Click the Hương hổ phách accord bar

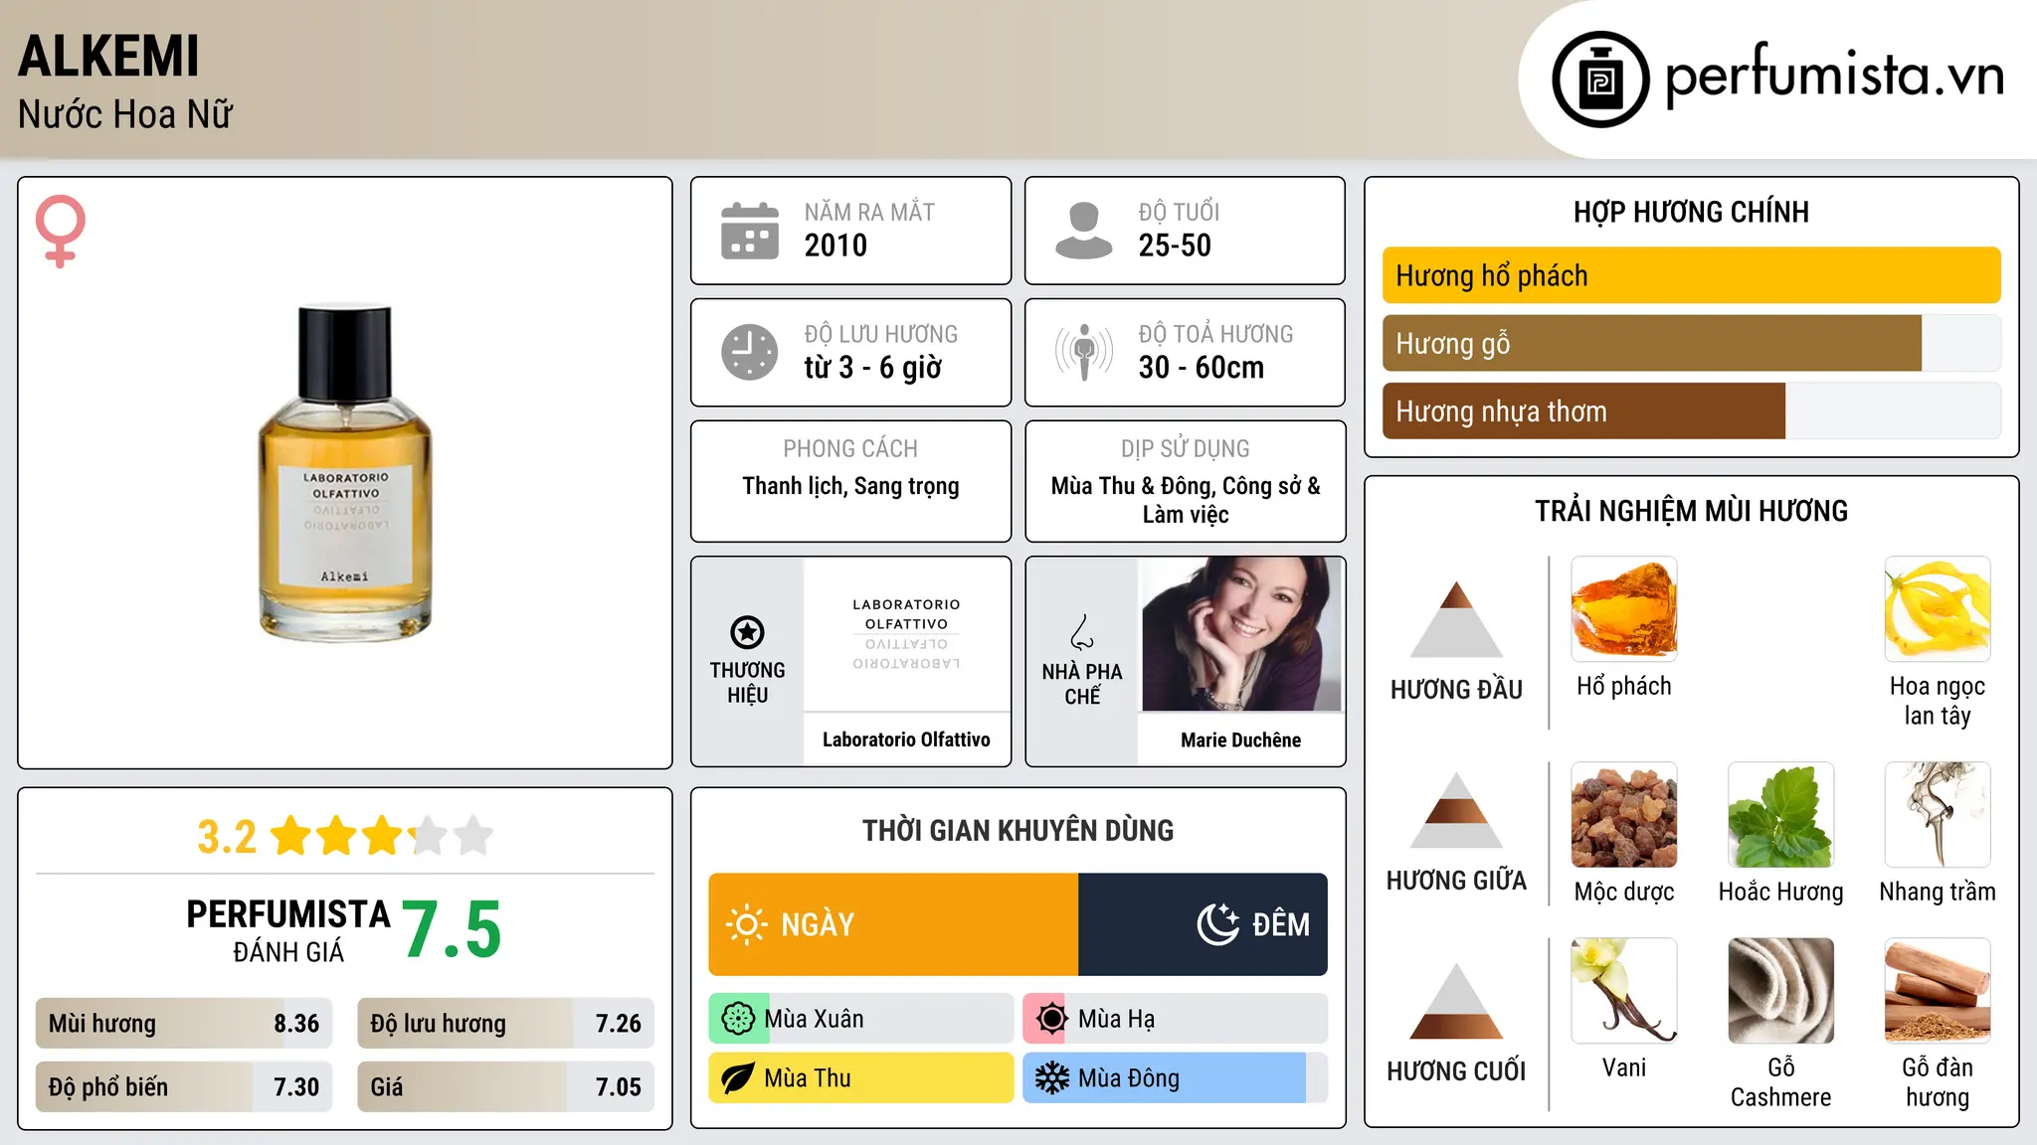point(1692,275)
